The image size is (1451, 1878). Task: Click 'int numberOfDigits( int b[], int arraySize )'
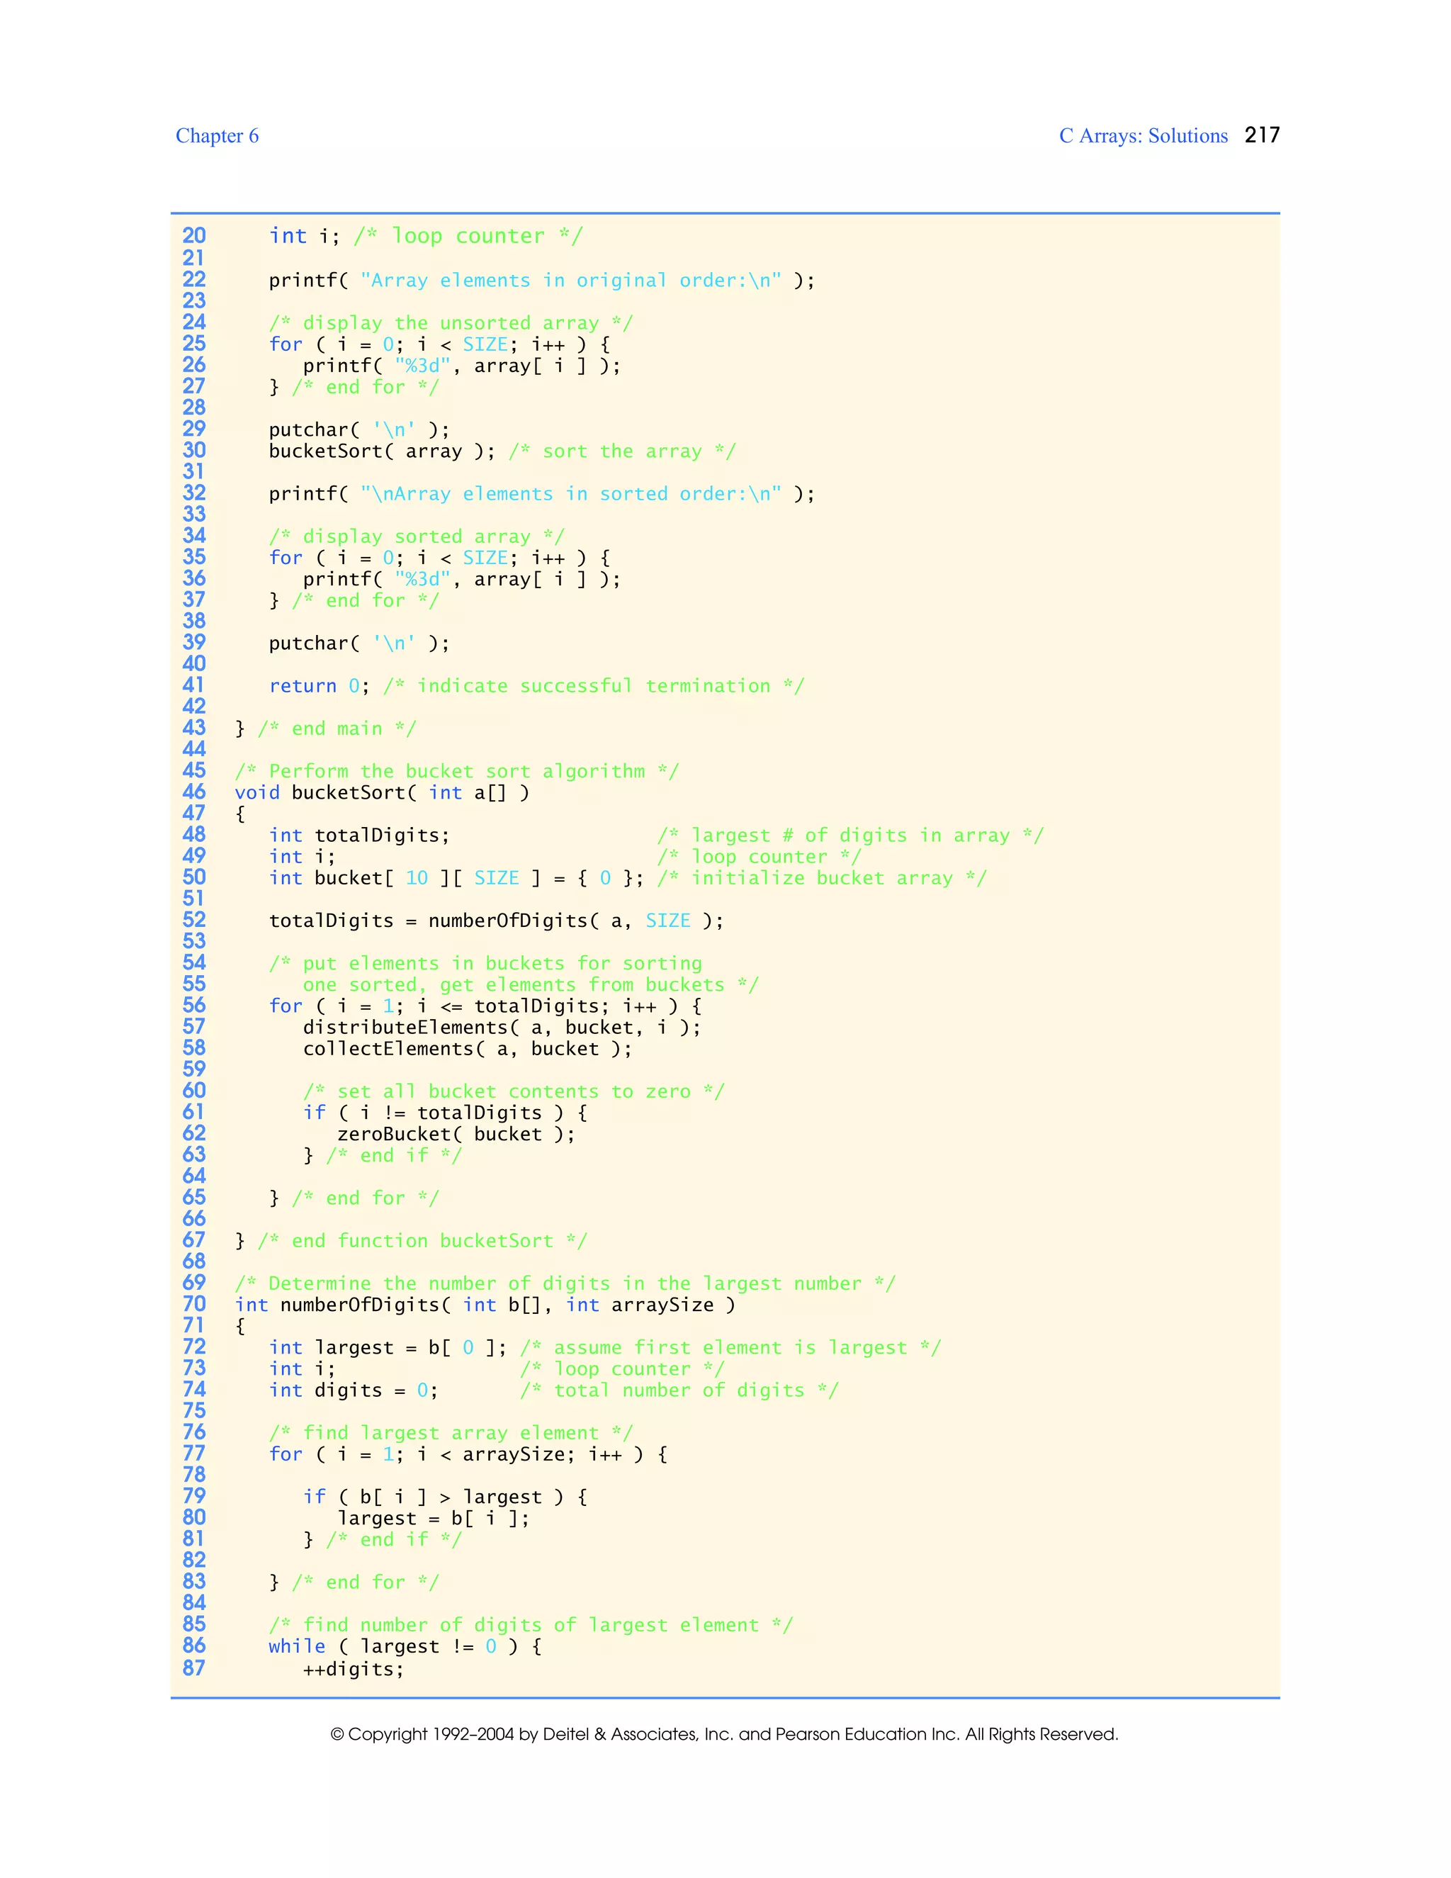485,1305
